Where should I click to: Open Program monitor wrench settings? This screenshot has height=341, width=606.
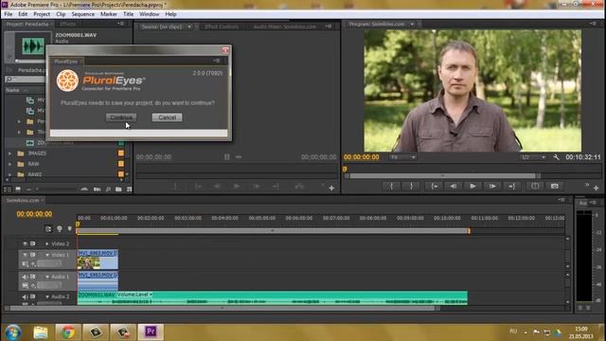[x=556, y=157]
